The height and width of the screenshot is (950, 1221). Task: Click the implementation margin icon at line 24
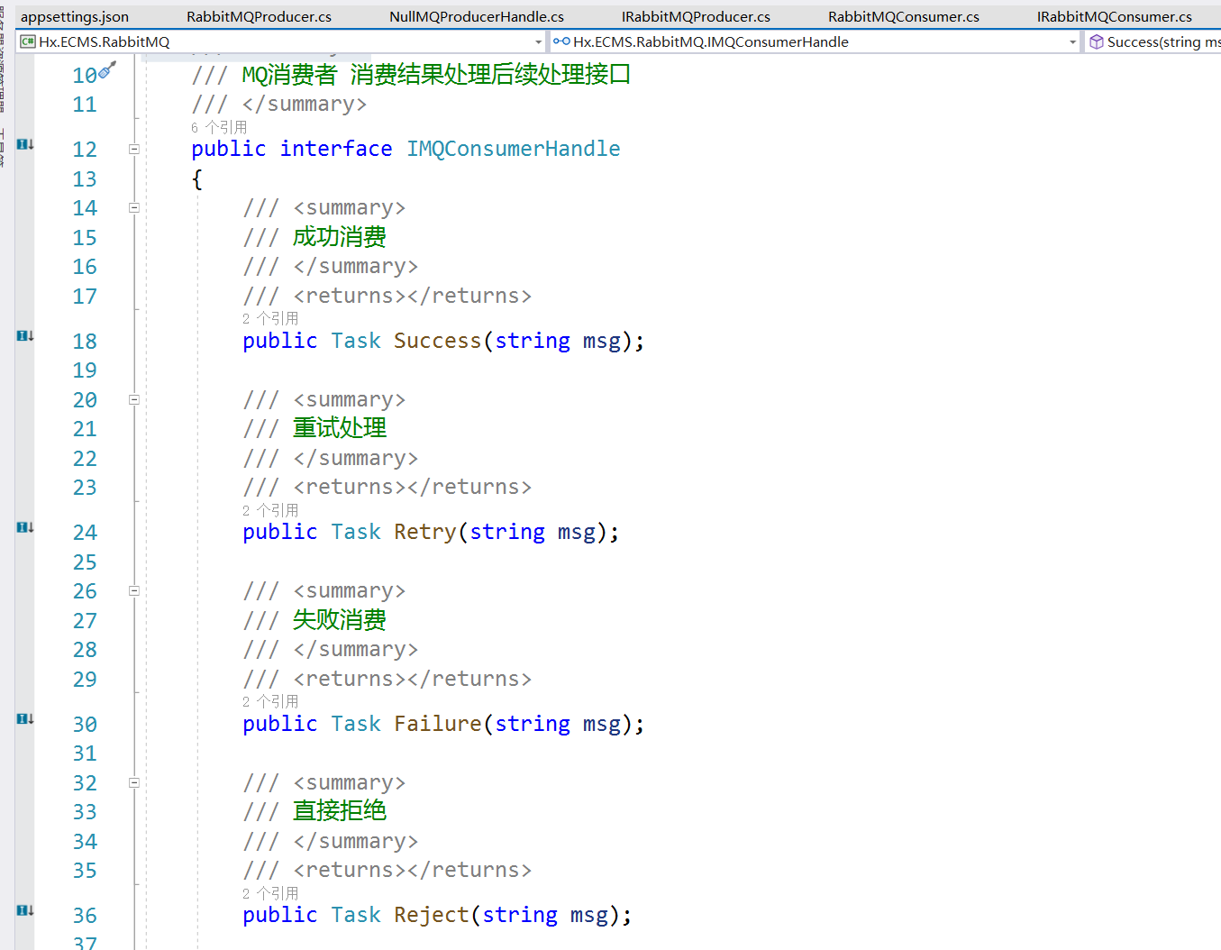[x=25, y=527]
